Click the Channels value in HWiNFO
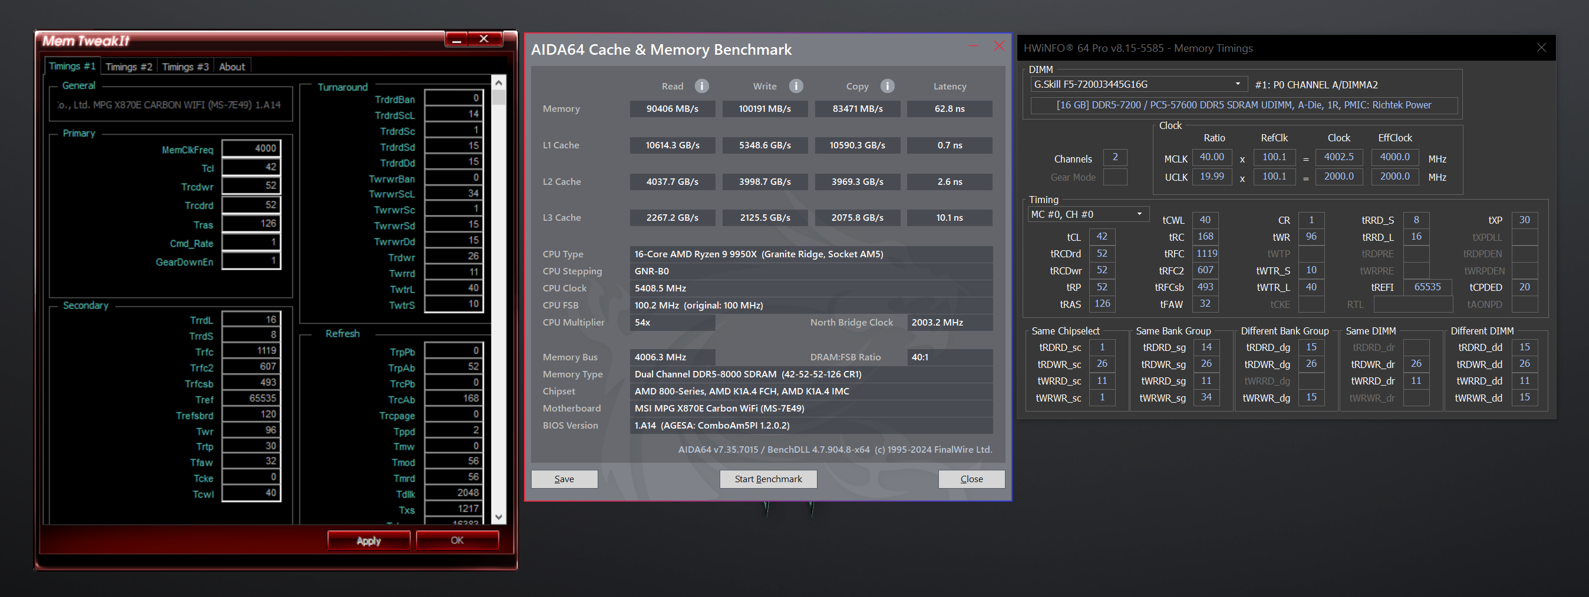Screen dimensions: 1589x597 click(1115, 158)
